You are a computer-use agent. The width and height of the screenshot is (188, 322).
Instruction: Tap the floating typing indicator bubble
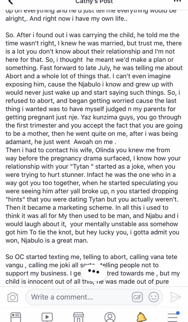[94, 272]
